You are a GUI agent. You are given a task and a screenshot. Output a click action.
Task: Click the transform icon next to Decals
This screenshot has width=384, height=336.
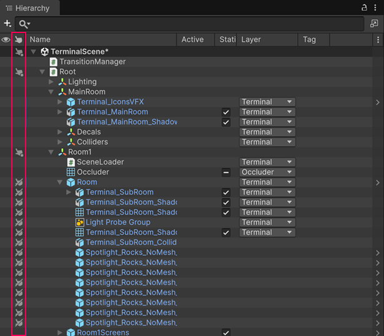[x=71, y=132]
